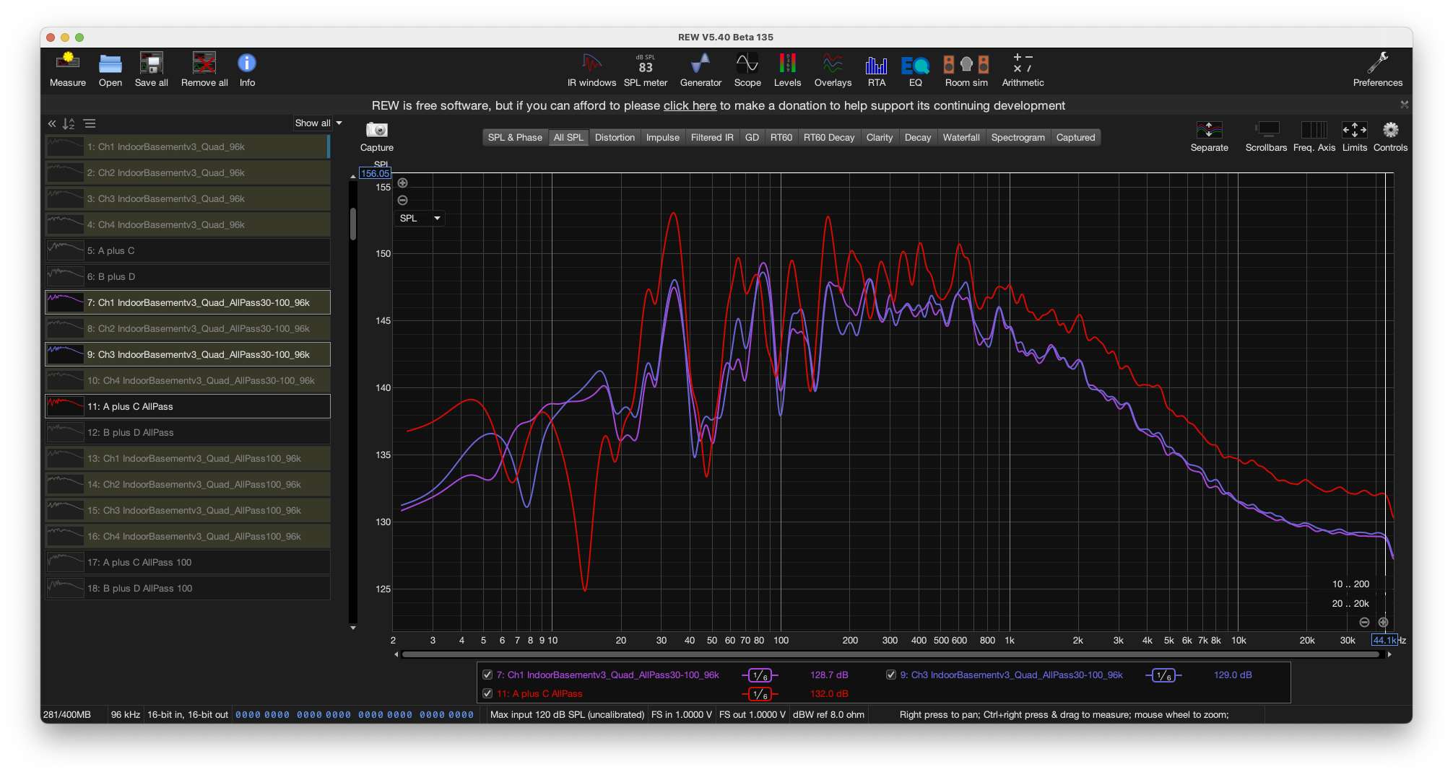Open the signal Generator

coord(701,70)
